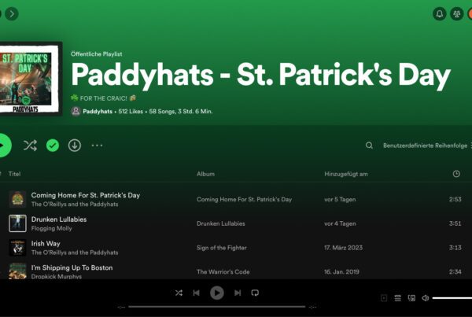This screenshot has height=317, width=472.
Task: Select the Irish Way track title
Action: (46, 244)
